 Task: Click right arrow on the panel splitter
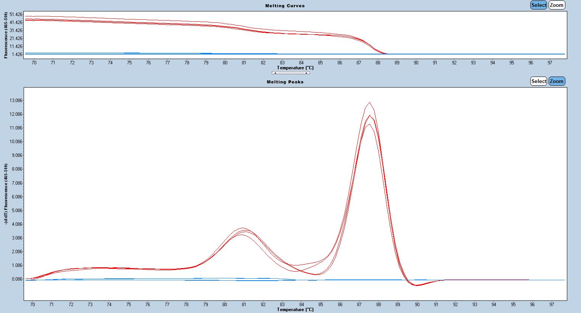tap(306, 73)
